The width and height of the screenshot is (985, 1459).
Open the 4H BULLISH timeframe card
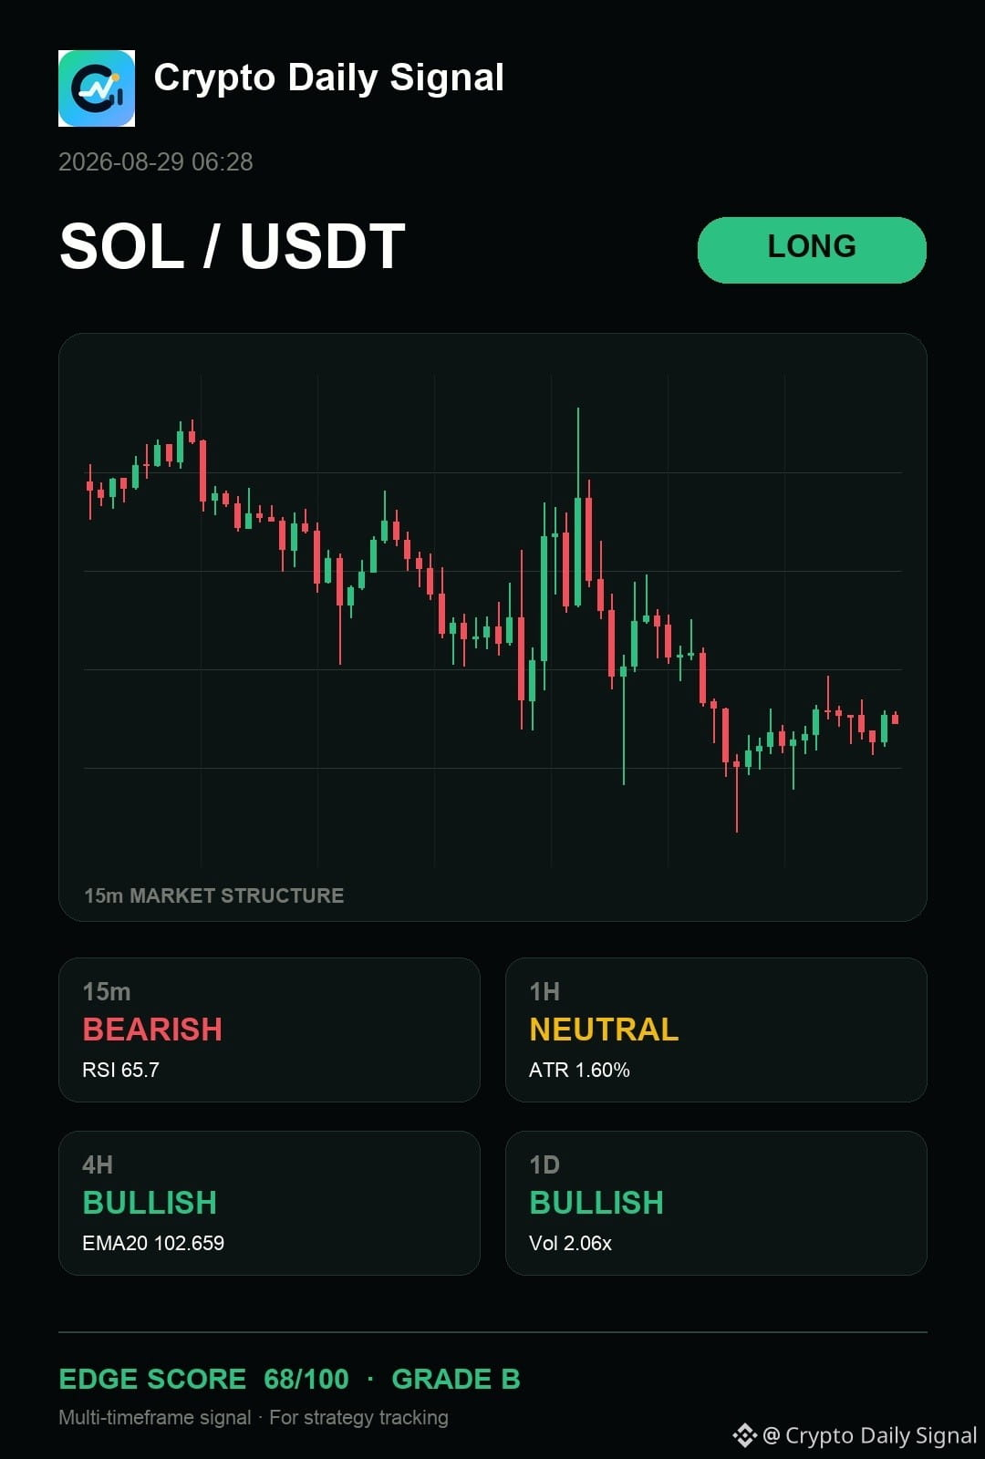point(269,1203)
